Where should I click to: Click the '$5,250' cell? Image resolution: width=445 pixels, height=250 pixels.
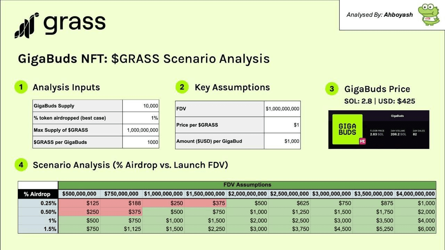[x=373, y=229]
